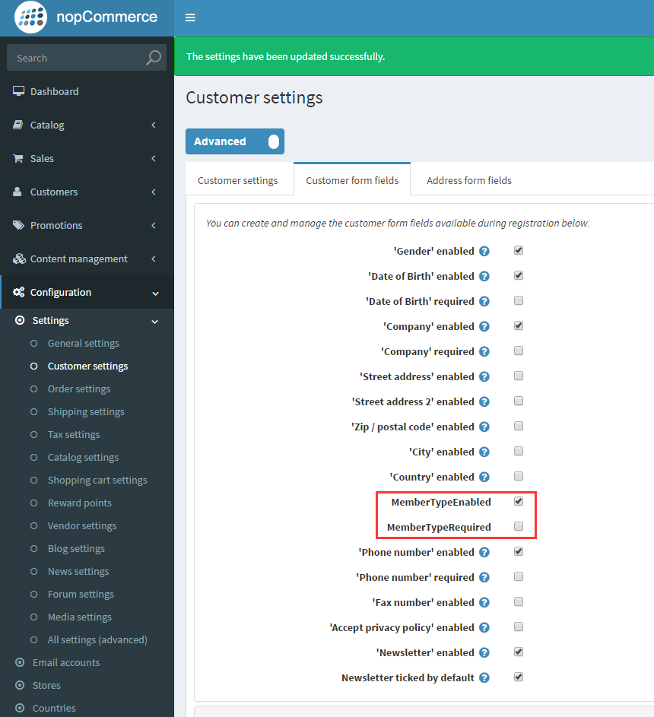The height and width of the screenshot is (717, 654).
Task: Click the nopCommerce logo icon
Action: pyautogui.click(x=30, y=17)
